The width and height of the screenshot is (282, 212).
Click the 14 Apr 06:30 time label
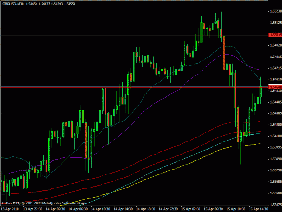tap(78, 209)
